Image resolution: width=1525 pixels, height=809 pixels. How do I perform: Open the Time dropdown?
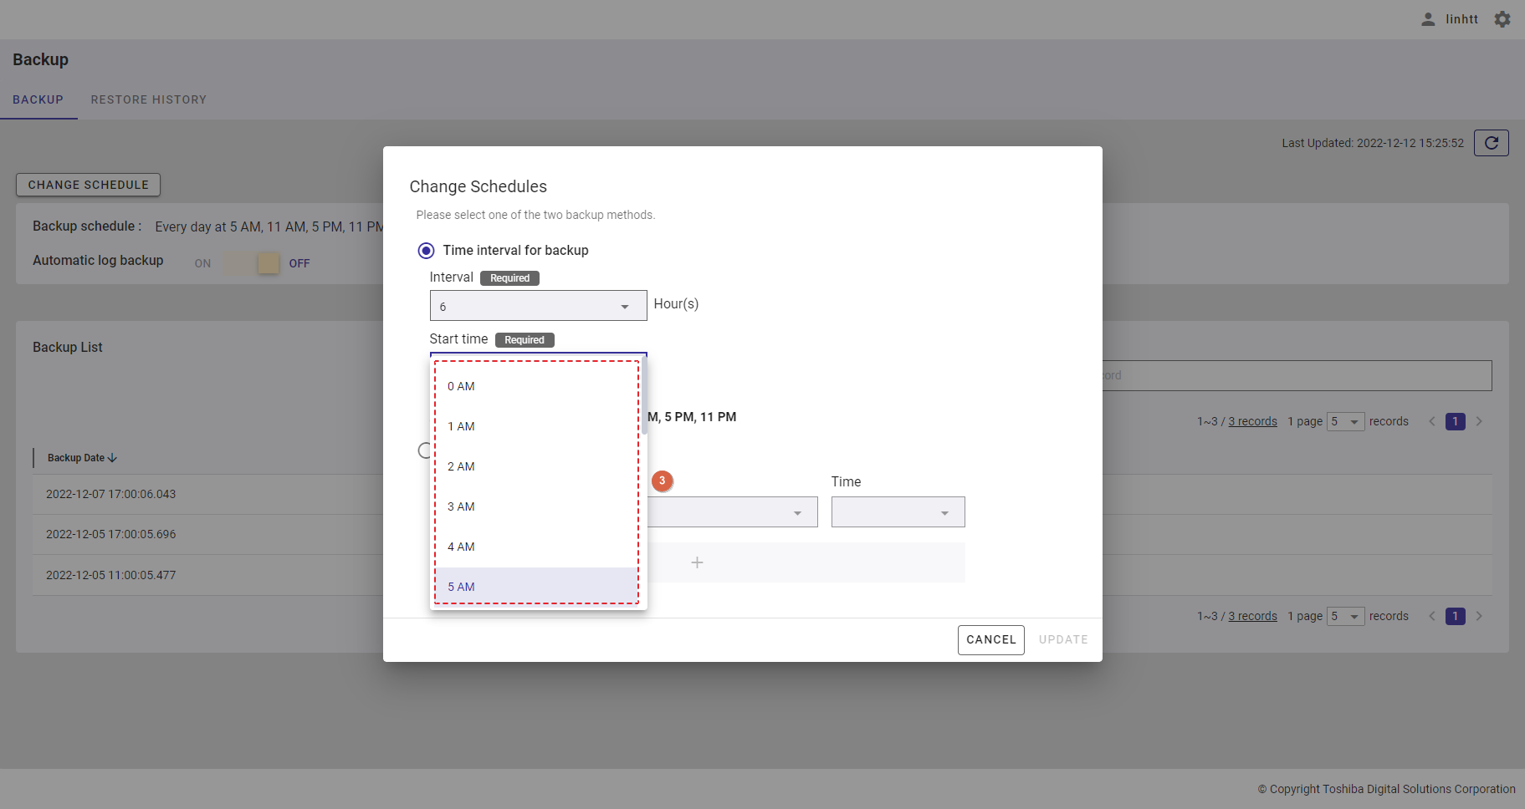pos(898,512)
